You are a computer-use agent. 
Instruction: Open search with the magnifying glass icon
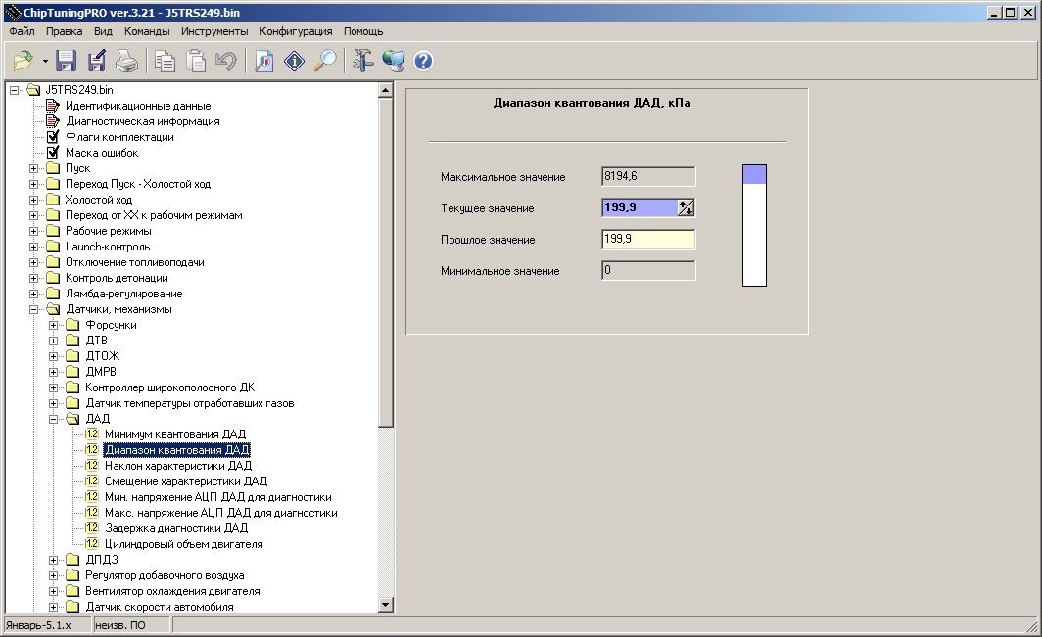pos(325,62)
